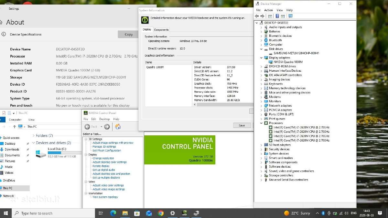Show hidden tray icons chevron

tap(317, 213)
